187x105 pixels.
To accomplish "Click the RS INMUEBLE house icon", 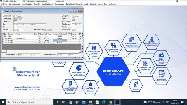I will 90,84.
